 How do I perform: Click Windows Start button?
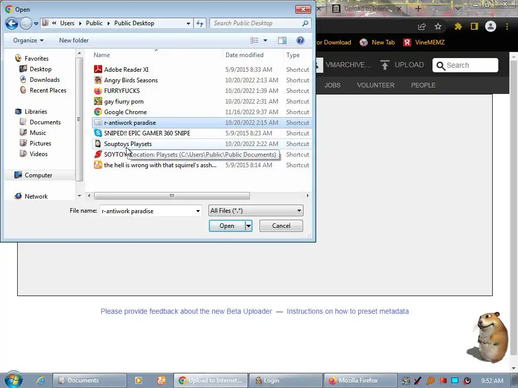point(14,380)
